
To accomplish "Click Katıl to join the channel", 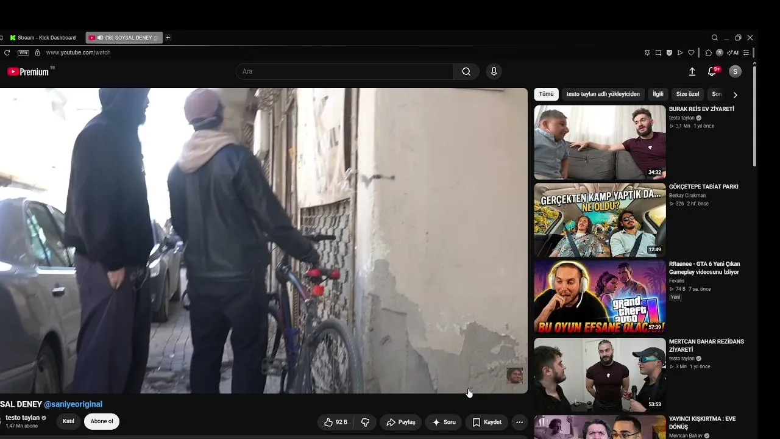I will [68, 421].
